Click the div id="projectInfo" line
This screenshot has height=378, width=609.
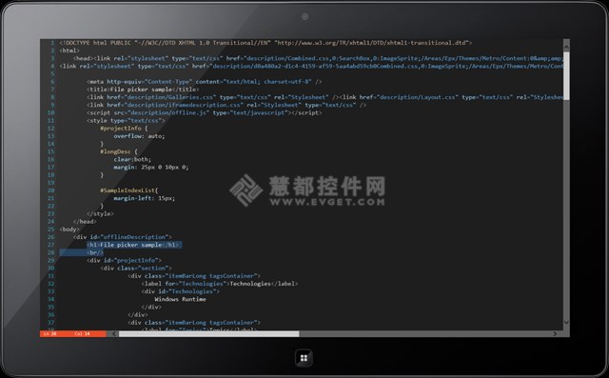[124, 260]
